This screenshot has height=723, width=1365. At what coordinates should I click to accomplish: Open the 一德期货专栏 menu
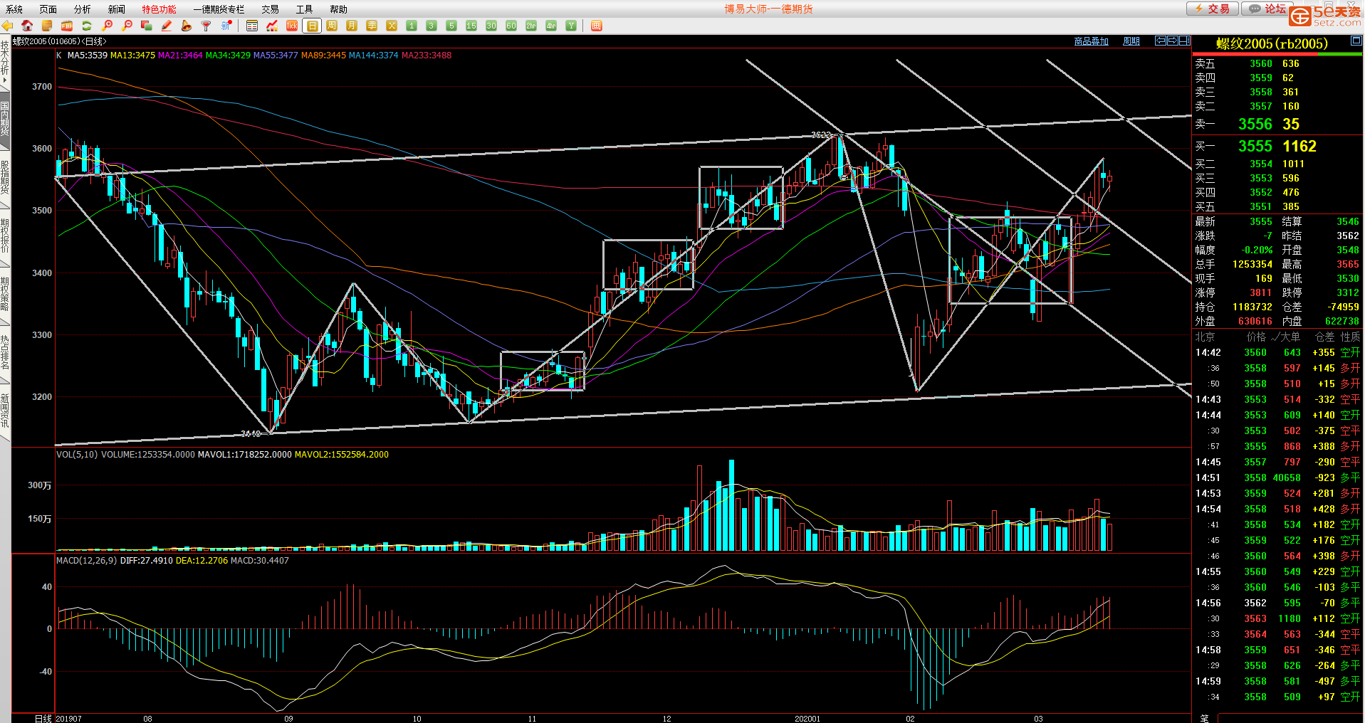[219, 9]
